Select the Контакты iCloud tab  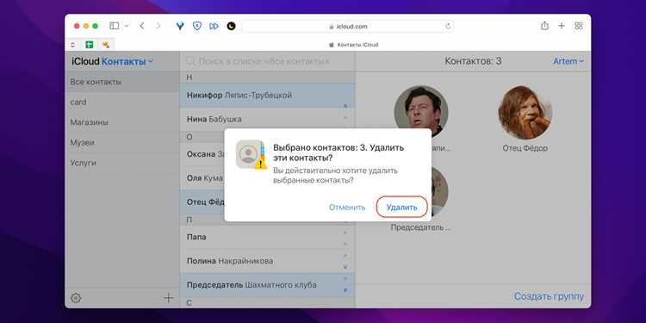pyautogui.click(x=353, y=45)
